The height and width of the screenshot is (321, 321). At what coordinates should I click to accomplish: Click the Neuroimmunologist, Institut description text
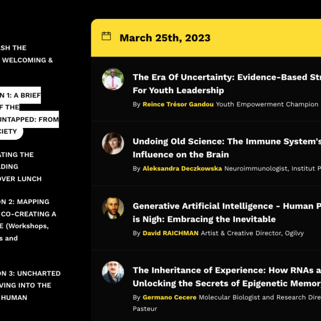(273, 168)
